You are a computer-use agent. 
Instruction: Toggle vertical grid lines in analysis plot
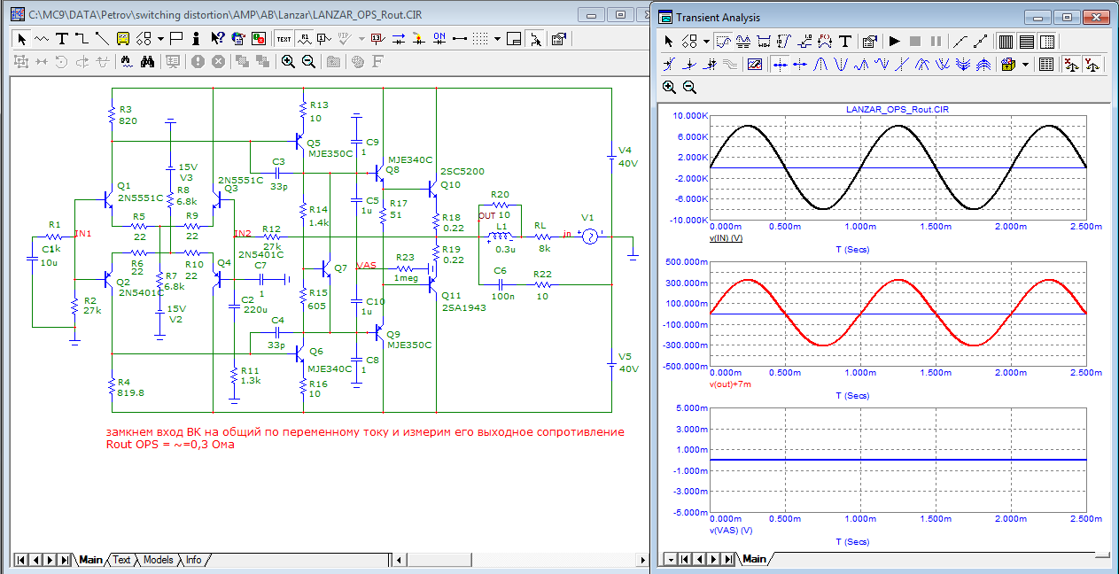[x=1006, y=41]
